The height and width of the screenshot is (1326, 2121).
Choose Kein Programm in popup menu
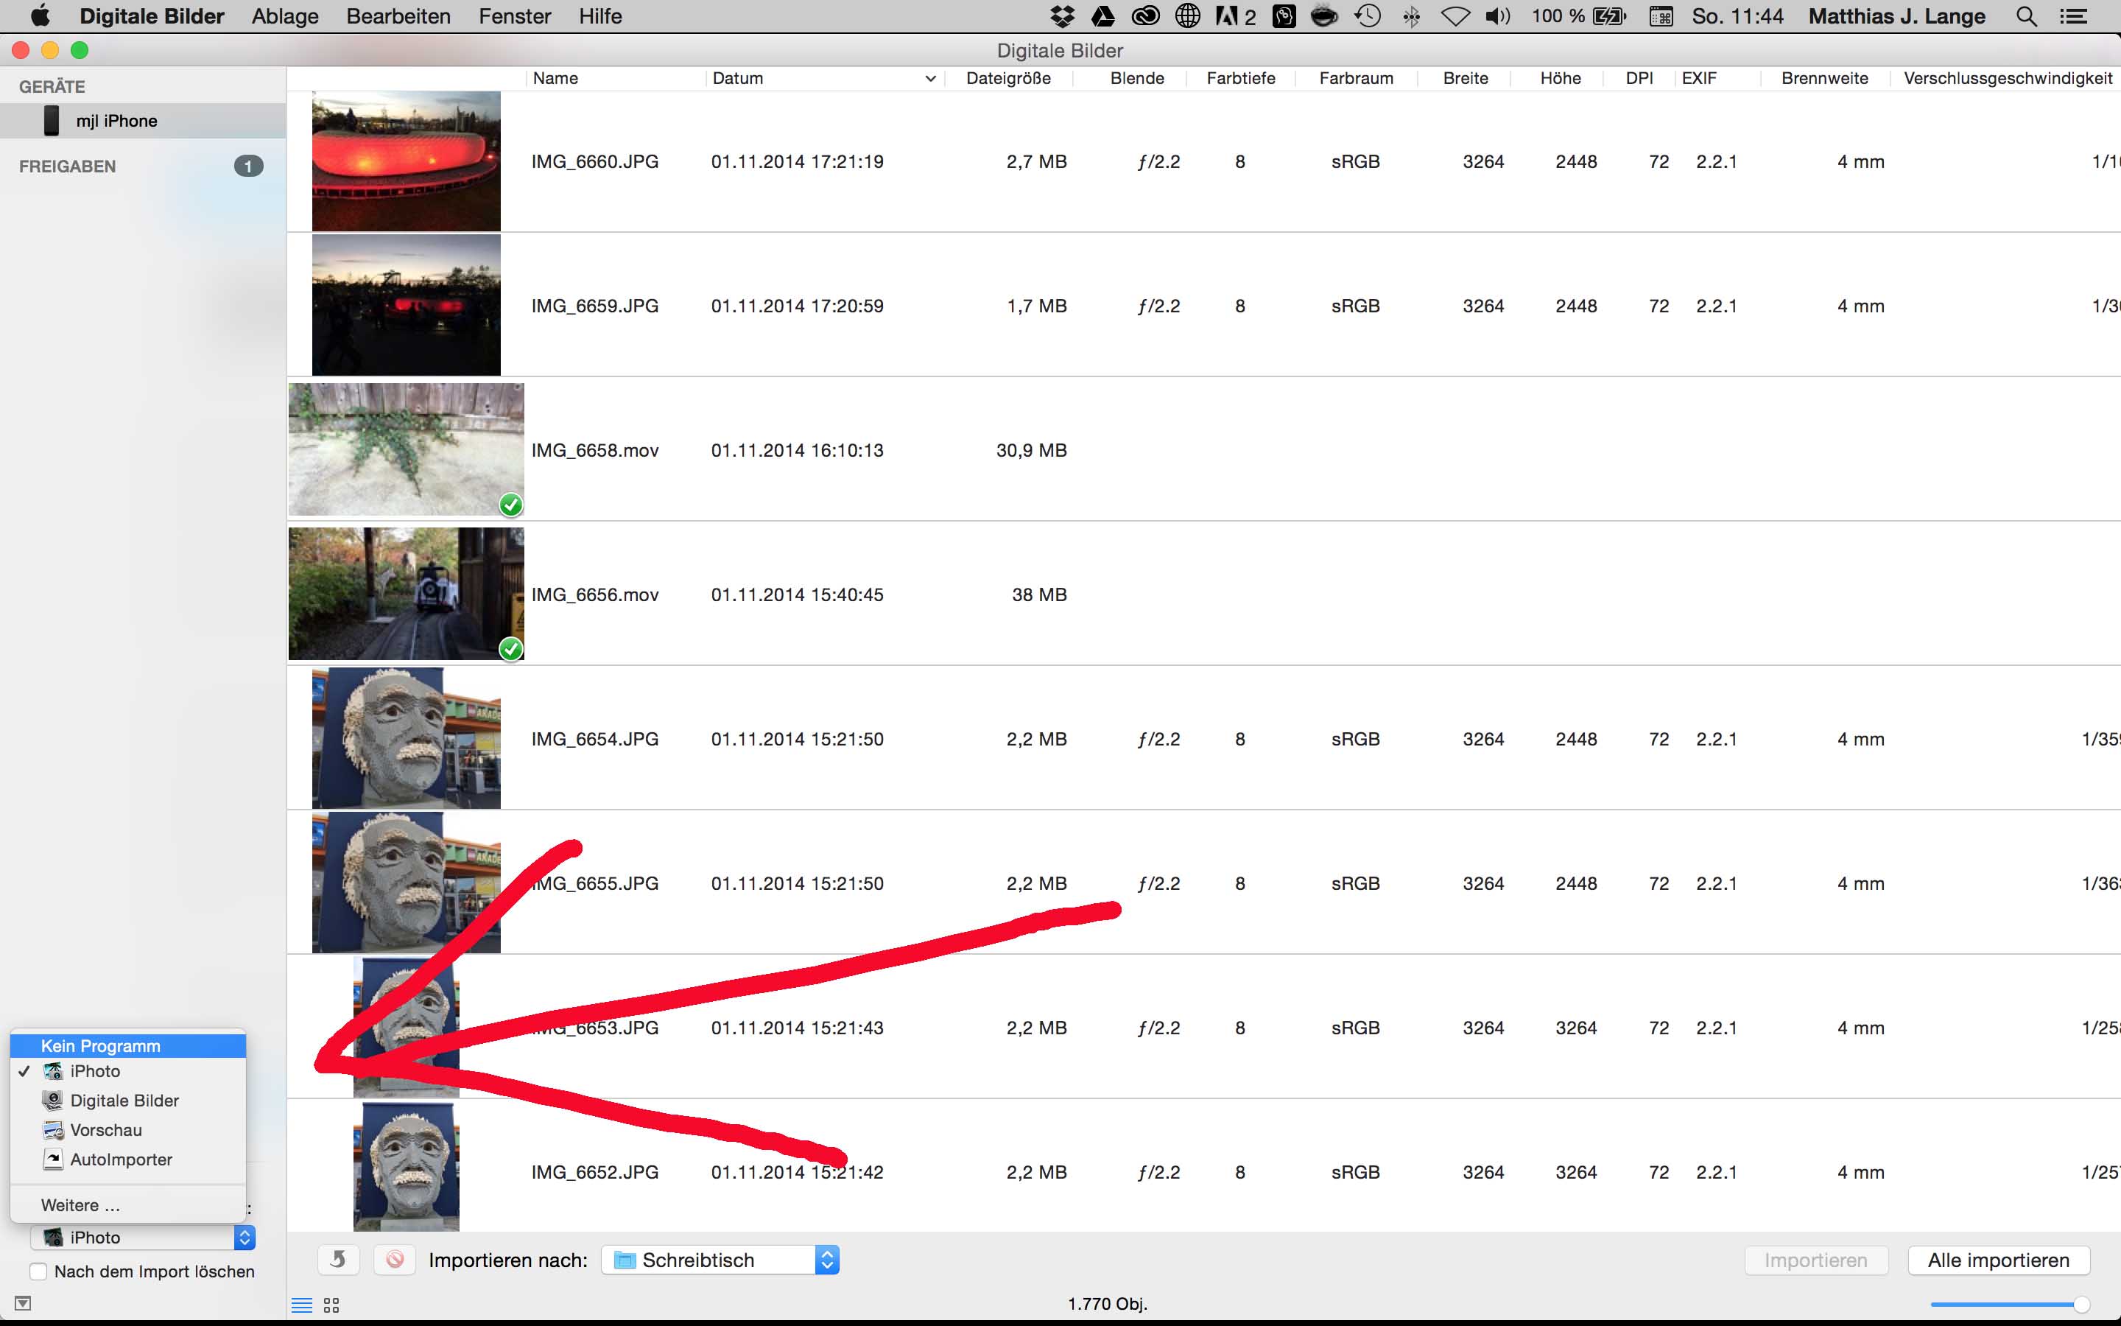[101, 1045]
